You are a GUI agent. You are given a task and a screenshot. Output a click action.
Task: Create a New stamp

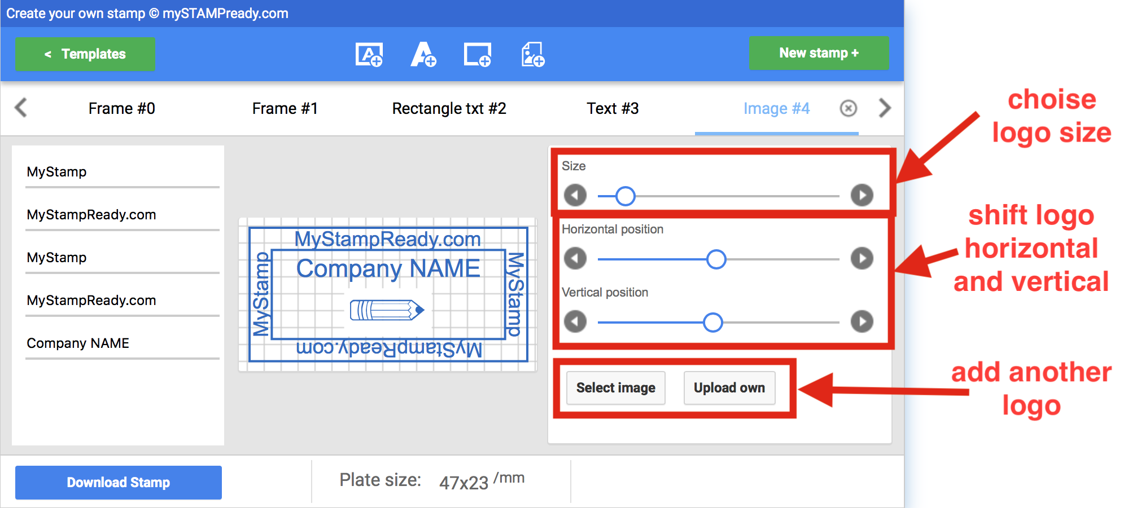[x=819, y=53]
